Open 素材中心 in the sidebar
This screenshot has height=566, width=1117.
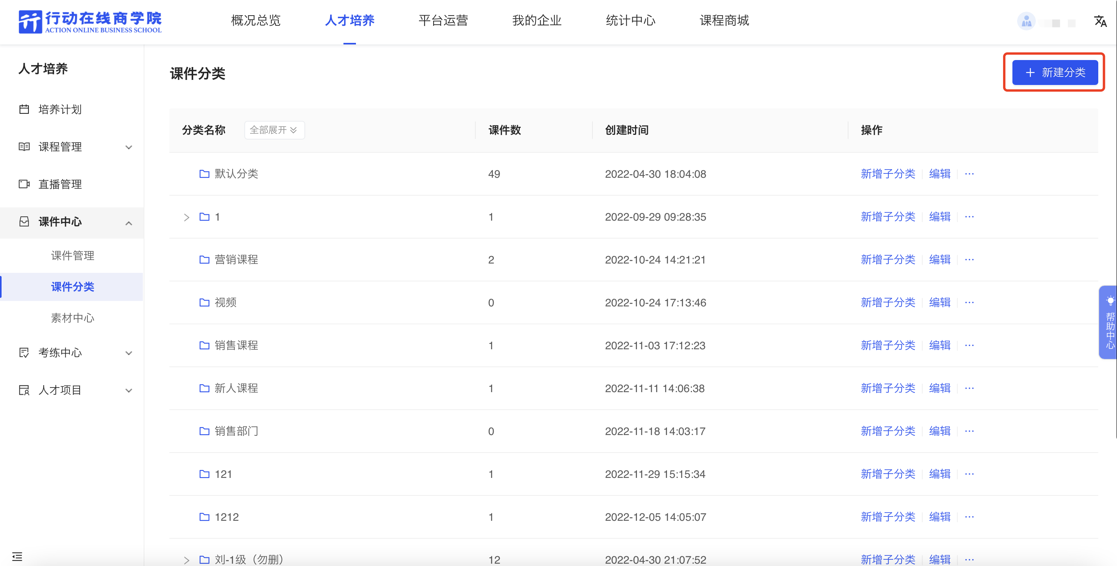point(73,318)
